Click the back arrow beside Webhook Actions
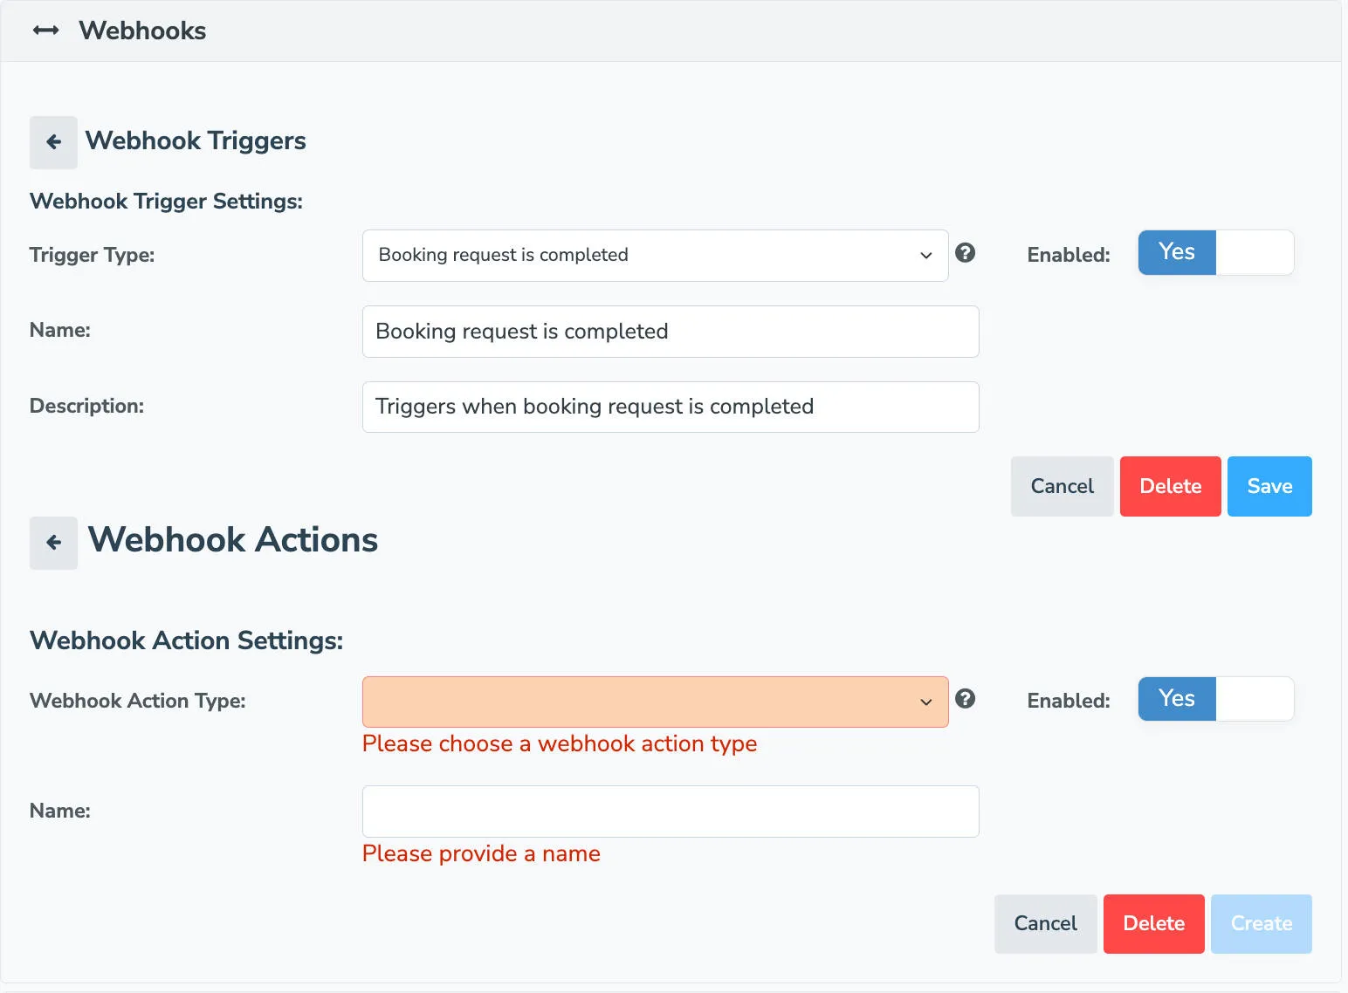Viewport: 1348px width, 993px height. coord(53,542)
